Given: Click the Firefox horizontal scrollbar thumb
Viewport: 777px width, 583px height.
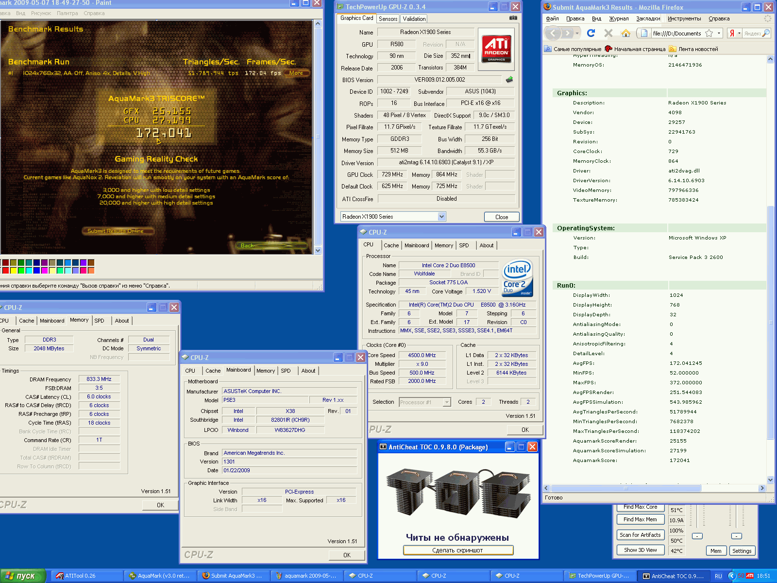Looking at the screenshot, I should pyautogui.click(x=625, y=488).
